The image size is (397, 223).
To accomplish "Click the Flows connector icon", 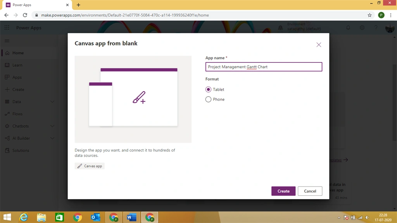I will pyautogui.click(x=7, y=114).
